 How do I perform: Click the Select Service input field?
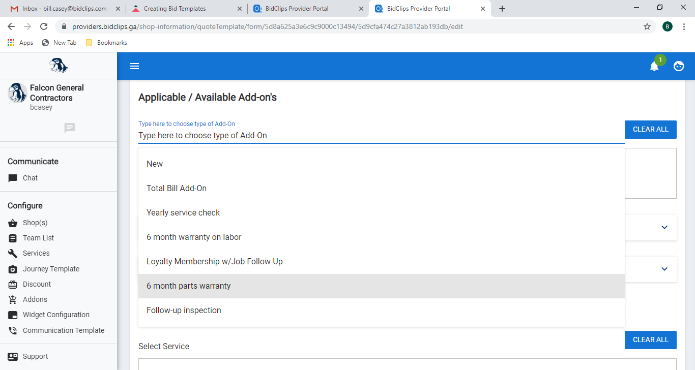click(x=382, y=346)
